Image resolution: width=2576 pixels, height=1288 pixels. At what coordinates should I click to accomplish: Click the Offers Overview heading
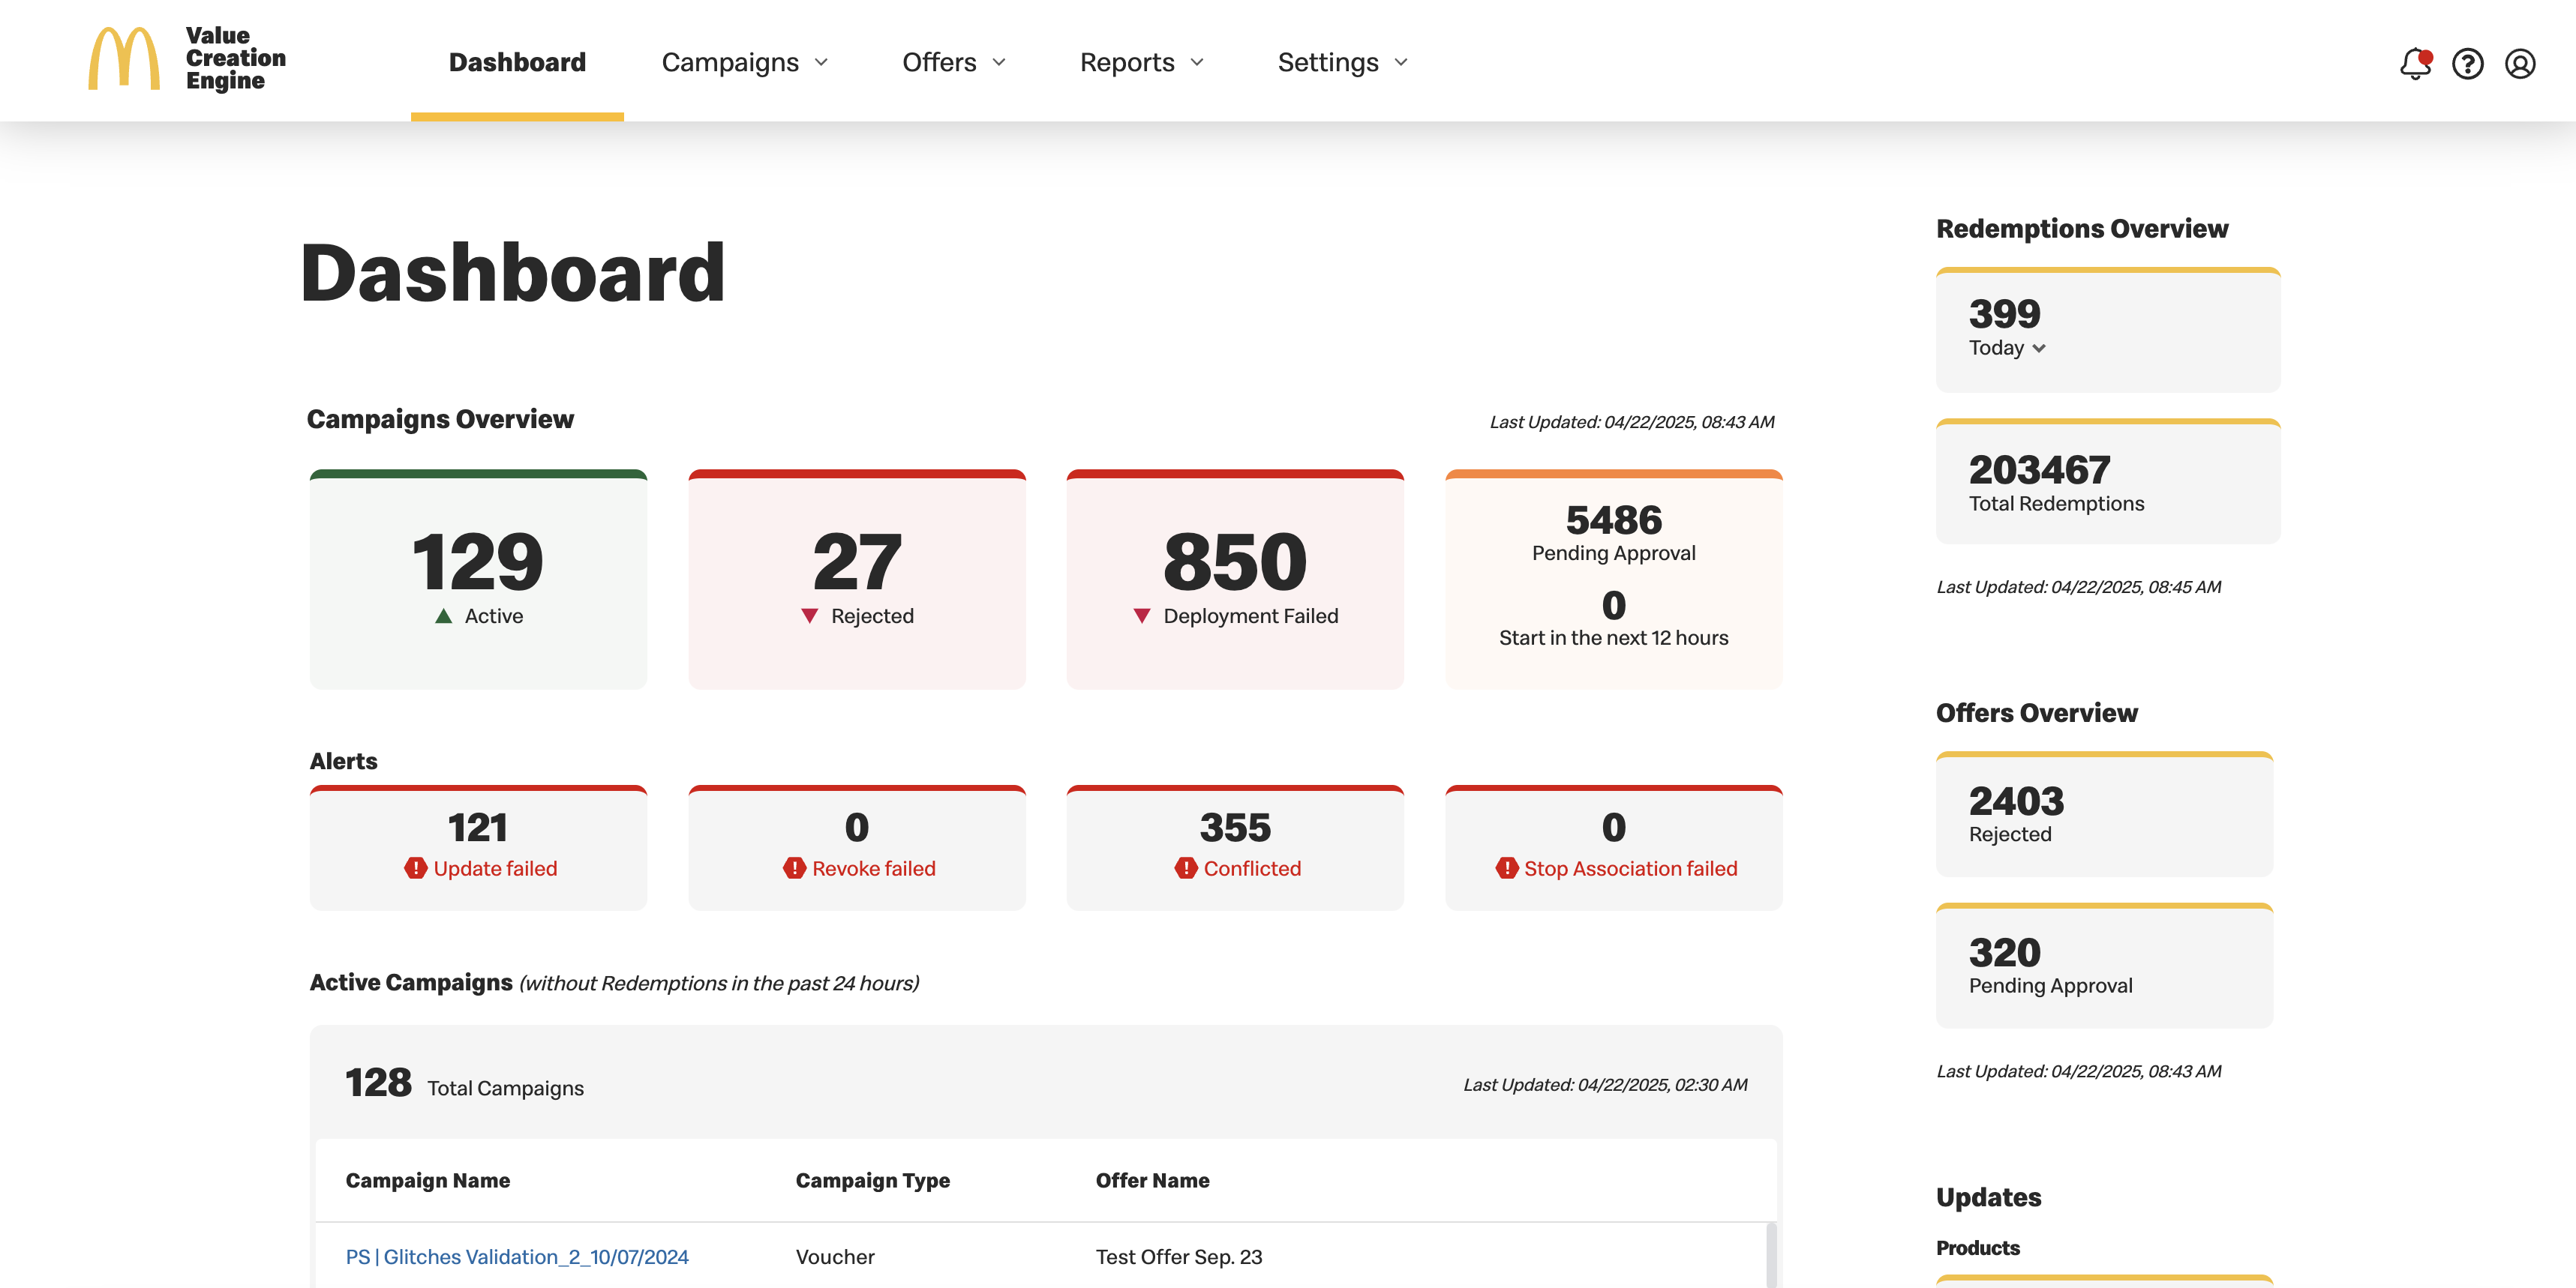[2036, 714]
